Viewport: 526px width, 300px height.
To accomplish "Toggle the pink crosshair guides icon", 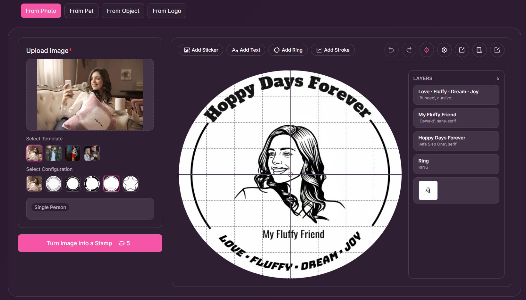I will pyautogui.click(x=426, y=50).
